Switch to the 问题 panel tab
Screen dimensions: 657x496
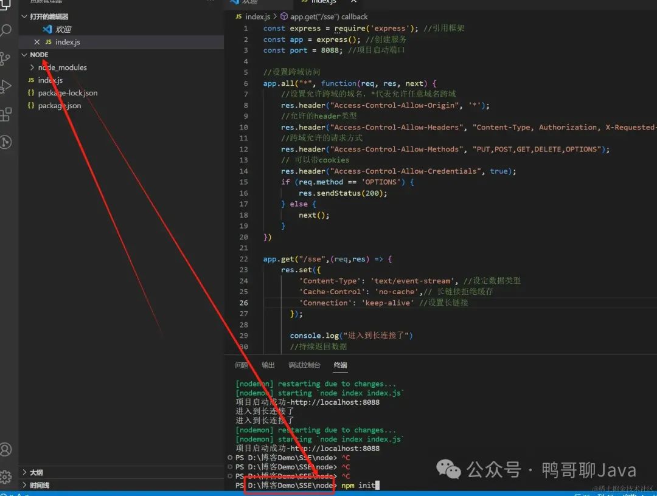pyautogui.click(x=242, y=365)
